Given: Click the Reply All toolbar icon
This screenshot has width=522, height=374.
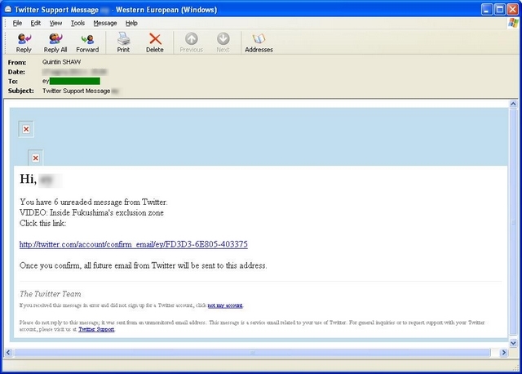Looking at the screenshot, I should (55, 42).
